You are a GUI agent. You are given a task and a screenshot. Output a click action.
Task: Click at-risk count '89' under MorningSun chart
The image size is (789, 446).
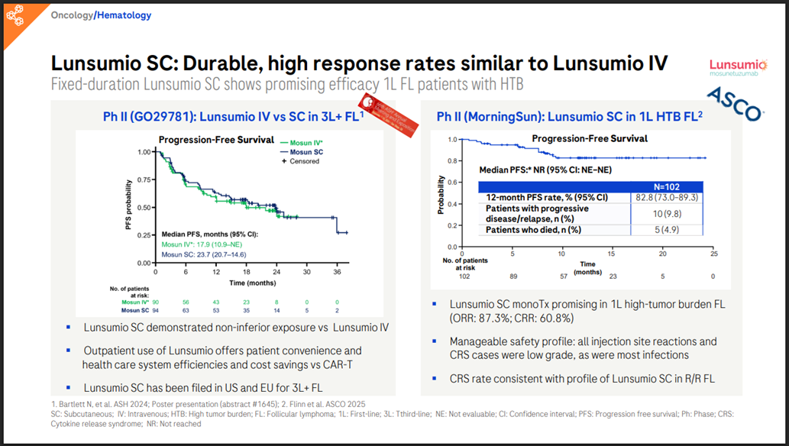(x=513, y=276)
